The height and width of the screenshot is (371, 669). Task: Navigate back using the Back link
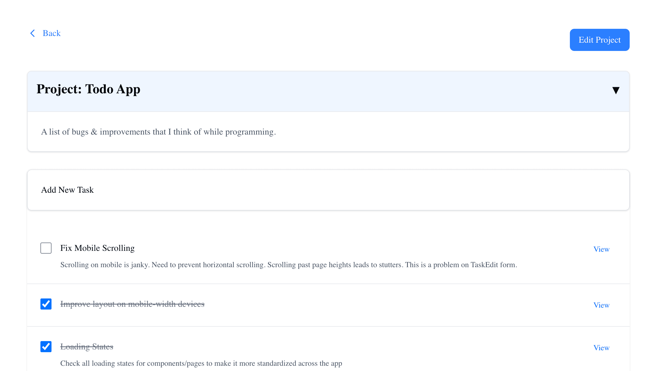(x=52, y=33)
